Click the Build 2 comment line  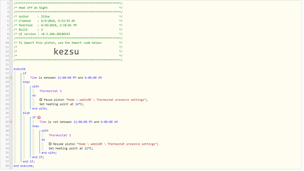tap(68, 30)
